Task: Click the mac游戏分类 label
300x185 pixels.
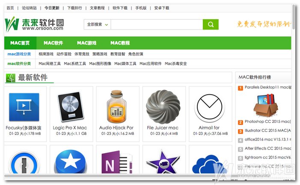Action: click(19, 54)
